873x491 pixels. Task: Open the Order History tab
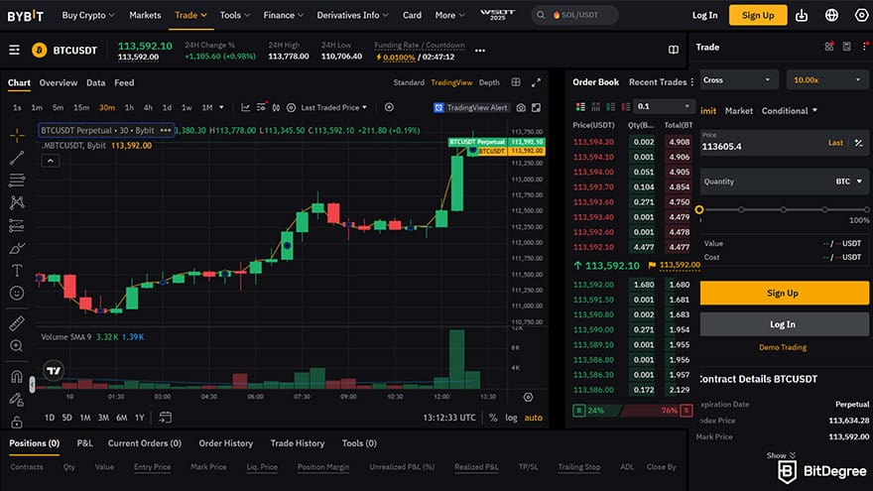[x=225, y=443]
